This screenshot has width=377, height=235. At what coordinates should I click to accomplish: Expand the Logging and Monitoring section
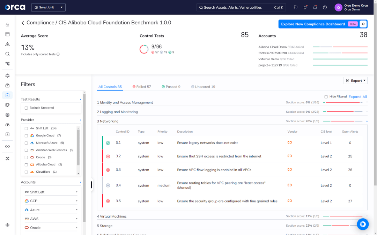click(x=232, y=112)
